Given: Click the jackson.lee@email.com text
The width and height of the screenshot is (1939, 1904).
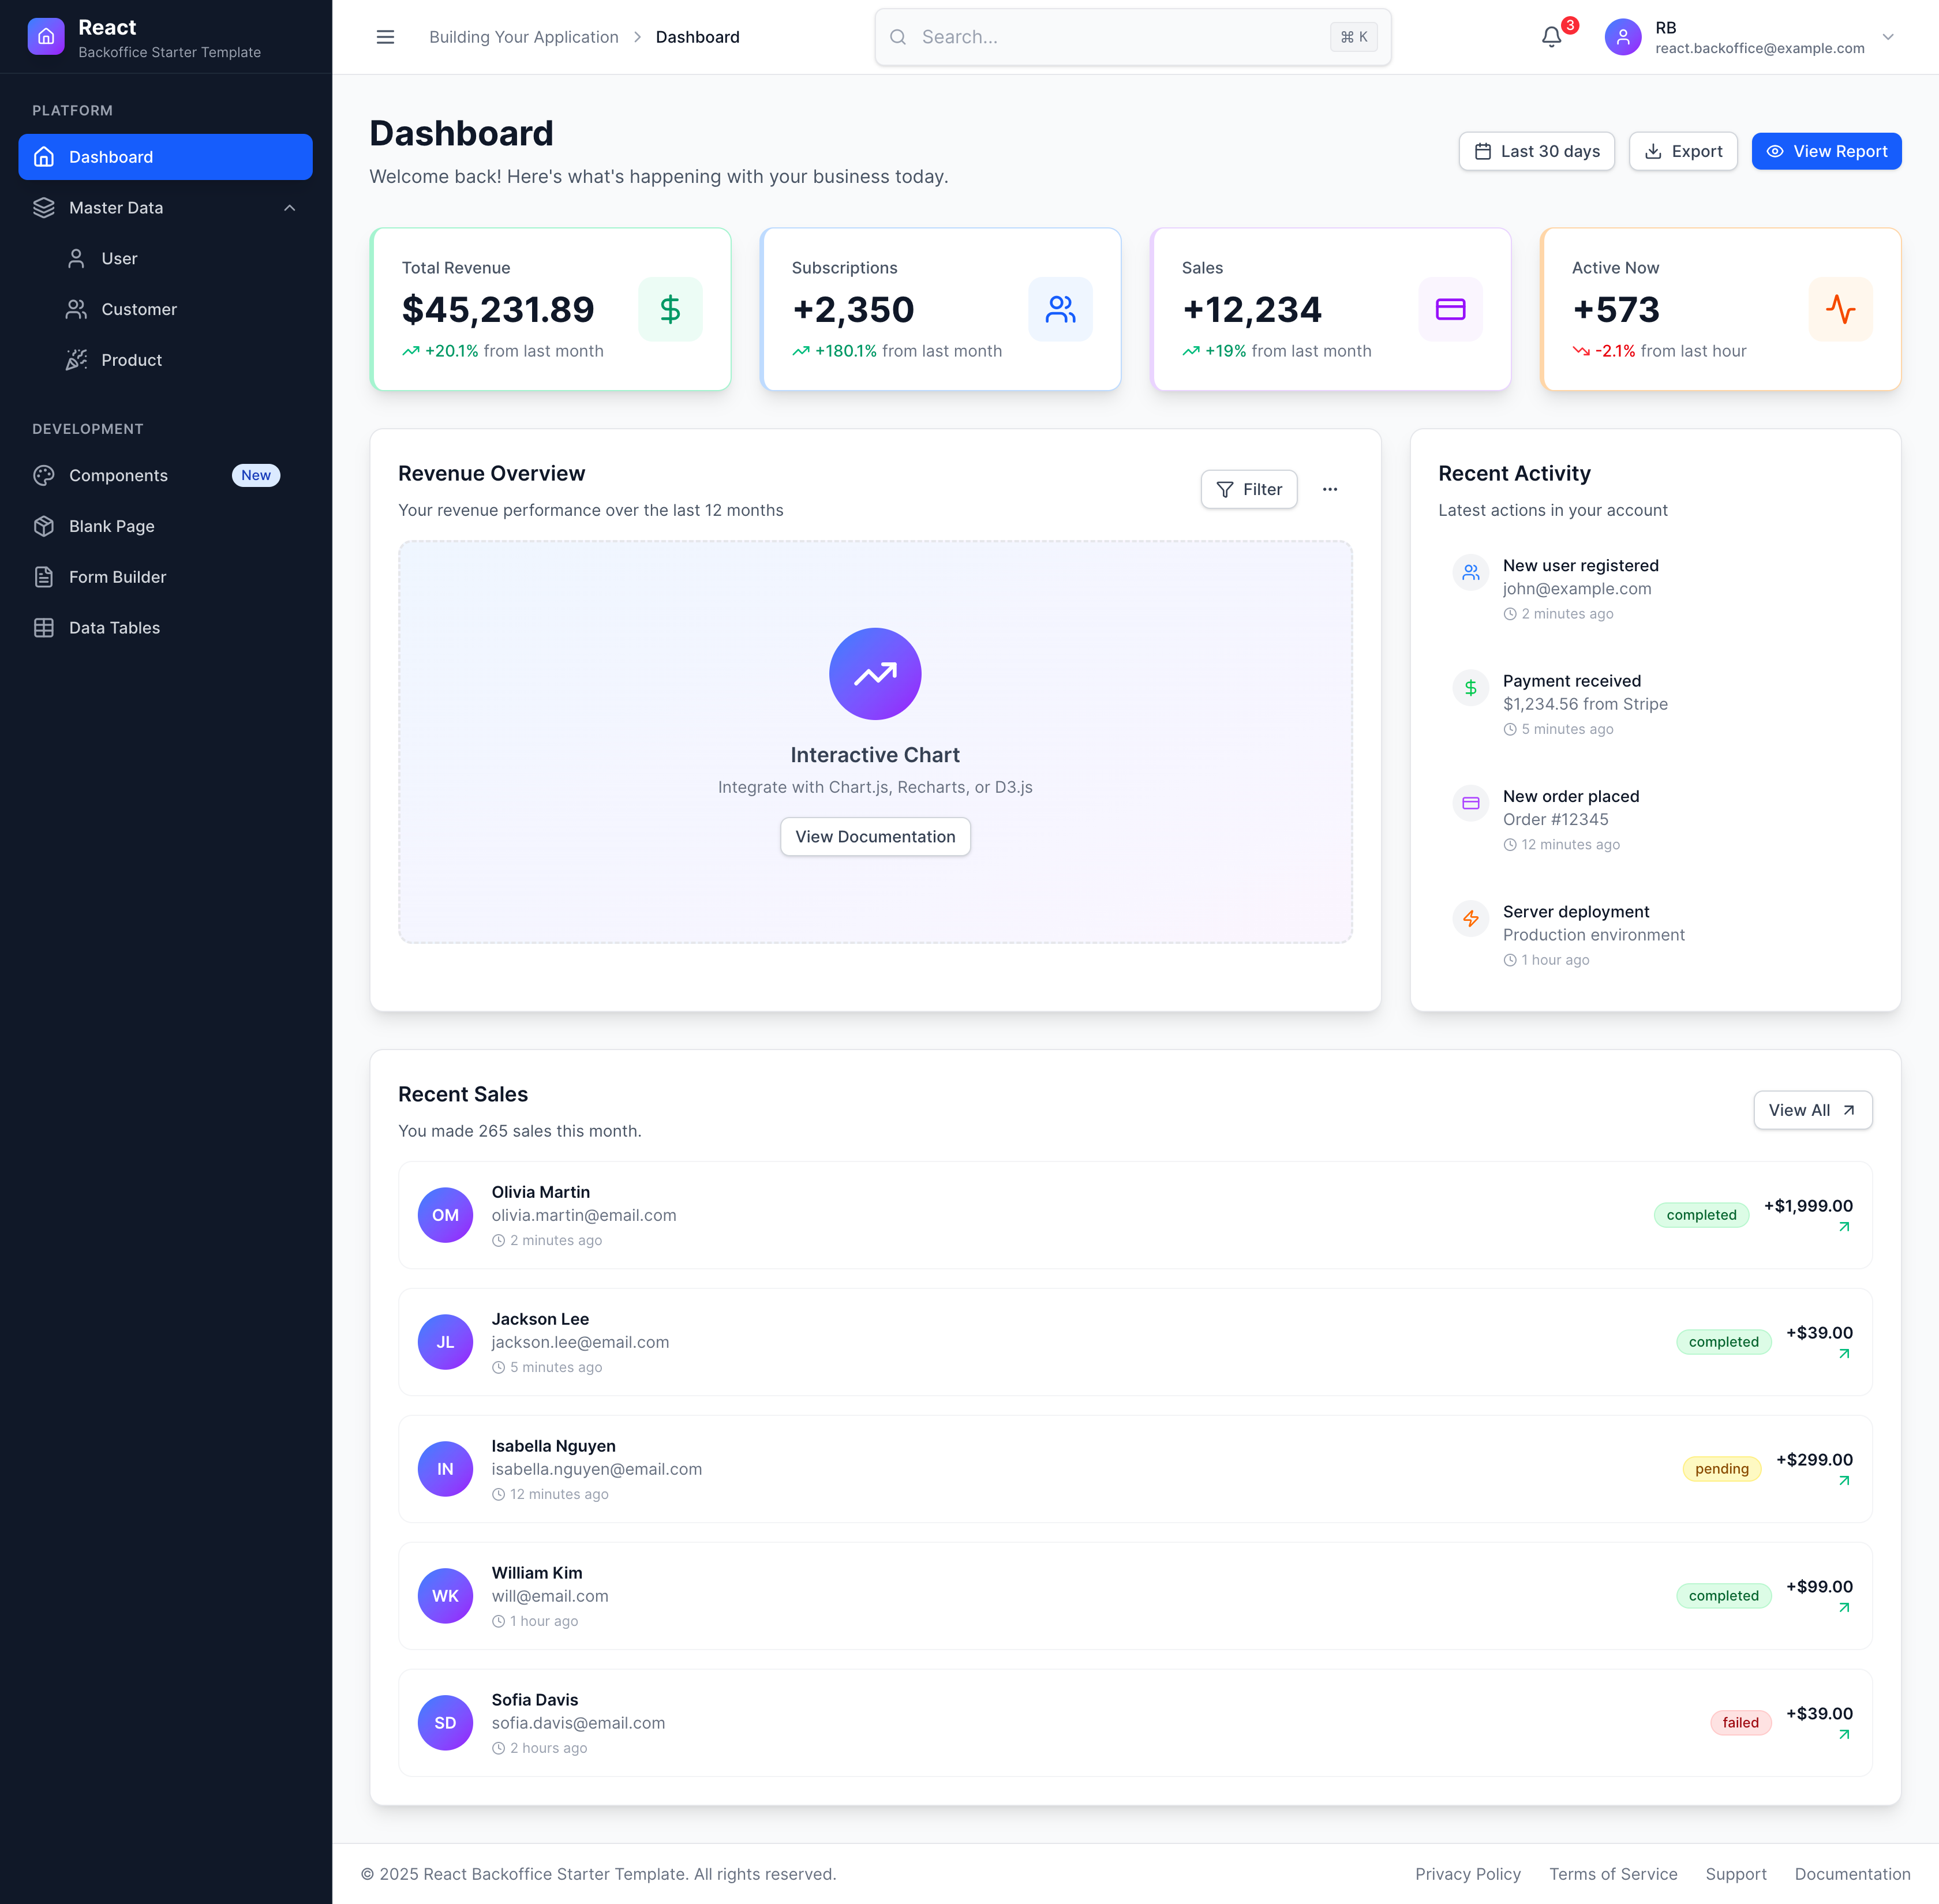Looking at the screenshot, I should tap(580, 1342).
